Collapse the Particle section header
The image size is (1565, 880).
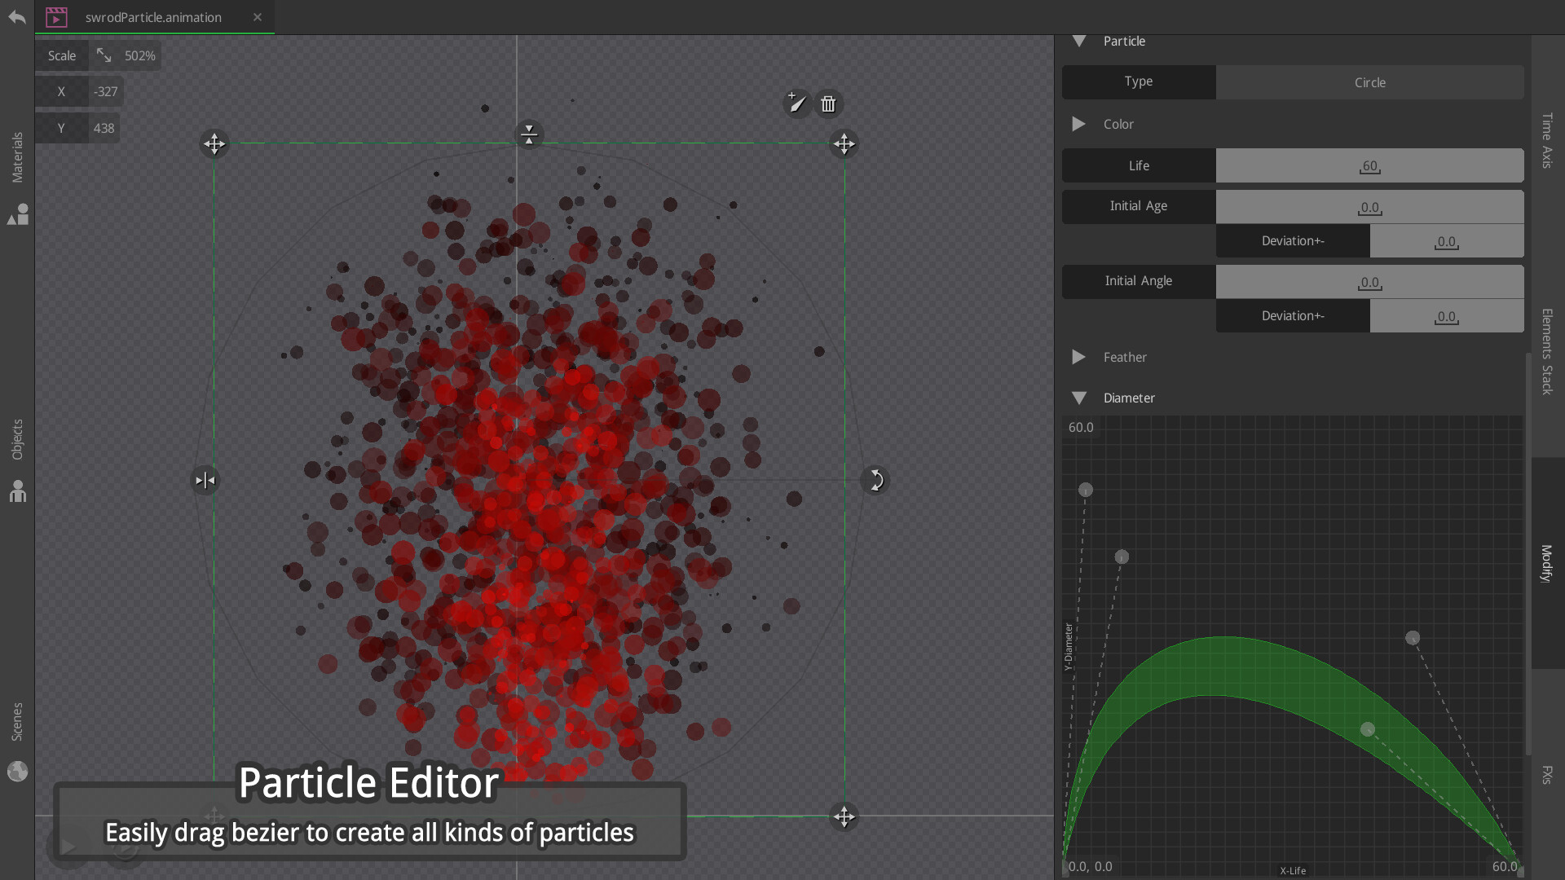[x=1079, y=41]
